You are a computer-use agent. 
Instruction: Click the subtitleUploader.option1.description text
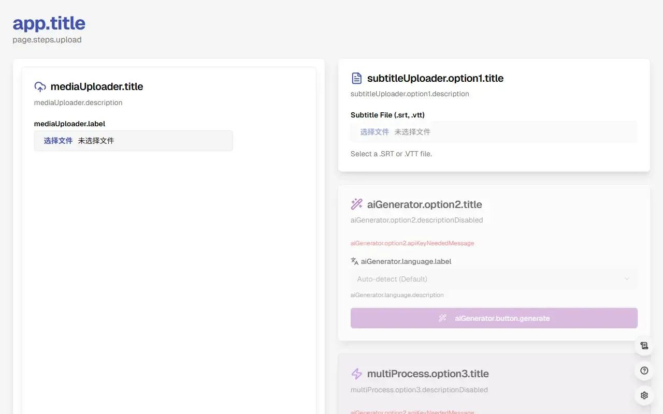click(410, 94)
